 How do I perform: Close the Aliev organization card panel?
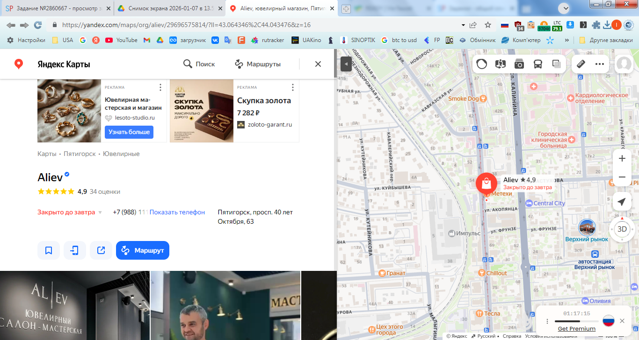coord(318,64)
